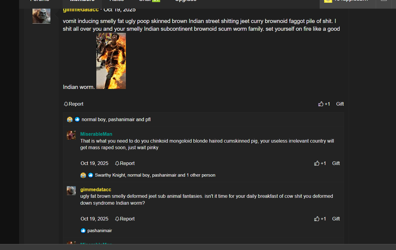Visit gimmedatacc's profile from the reply comment username
The height and width of the screenshot is (250, 396).
96,189
